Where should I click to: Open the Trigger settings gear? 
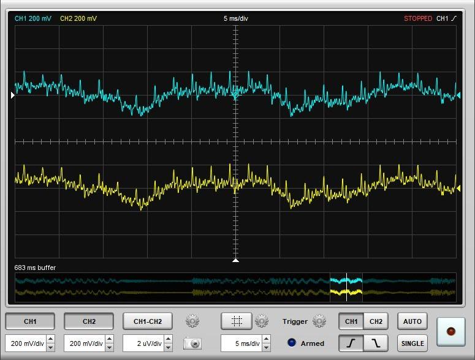coord(319,321)
